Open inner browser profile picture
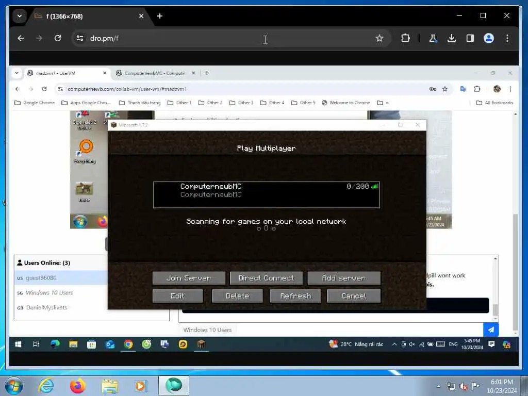Screen dimensions: 528x396 (x=497, y=89)
